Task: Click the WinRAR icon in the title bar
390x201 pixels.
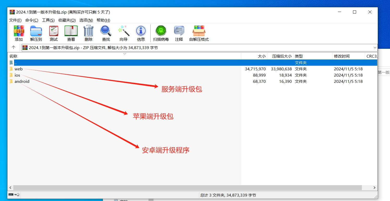Action: [12, 12]
